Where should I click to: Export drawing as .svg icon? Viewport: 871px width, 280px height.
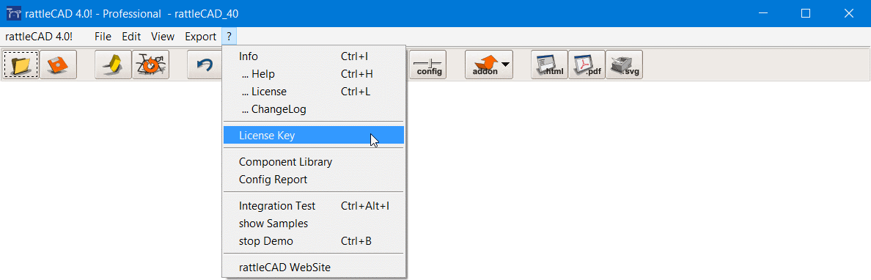click(x=624, y=65)
